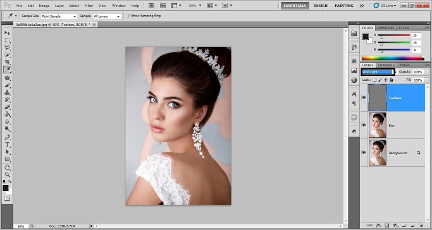
Task: Select the Path Selection tool
Action: tap(7, 152)
